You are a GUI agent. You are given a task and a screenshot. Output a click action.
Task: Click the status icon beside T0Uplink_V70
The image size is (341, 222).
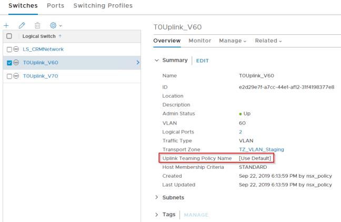click(17, 76)
